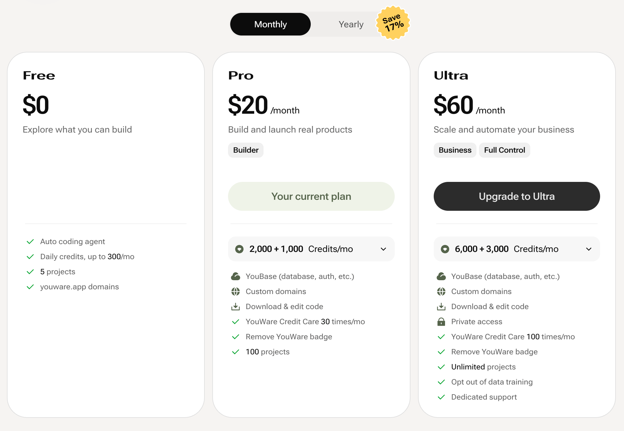This screenshot has height=431, width=624.
Task: Expand the Ultra credits dropdown chevron
Action: tap(589, 249)
